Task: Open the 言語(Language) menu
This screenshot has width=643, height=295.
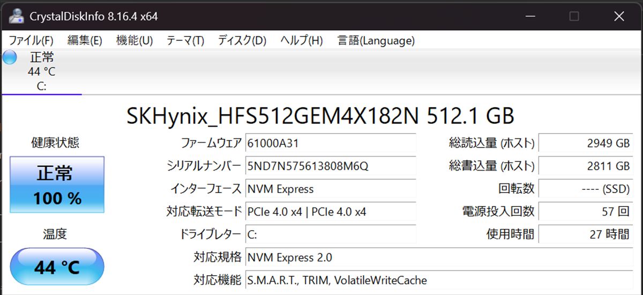Action: coord(376,40)
